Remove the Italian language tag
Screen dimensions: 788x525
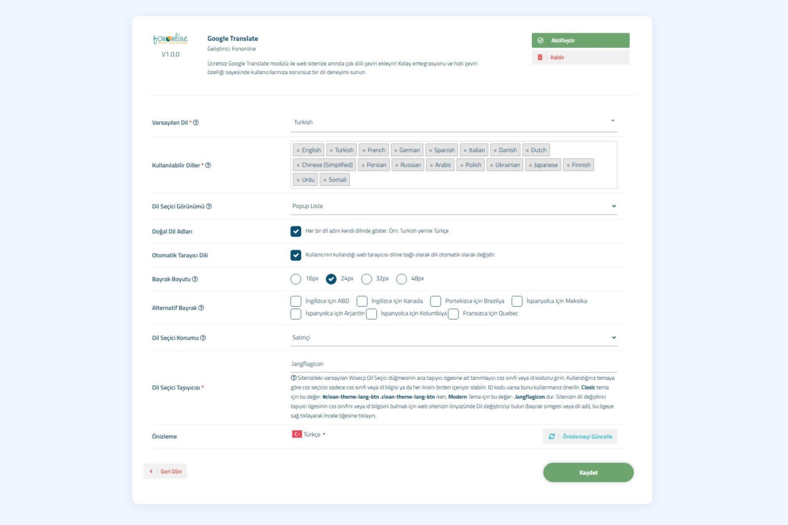point(465,151)
